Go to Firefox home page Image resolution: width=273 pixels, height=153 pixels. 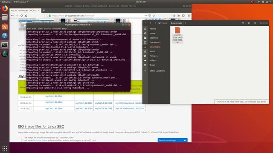tap(26, 16)
